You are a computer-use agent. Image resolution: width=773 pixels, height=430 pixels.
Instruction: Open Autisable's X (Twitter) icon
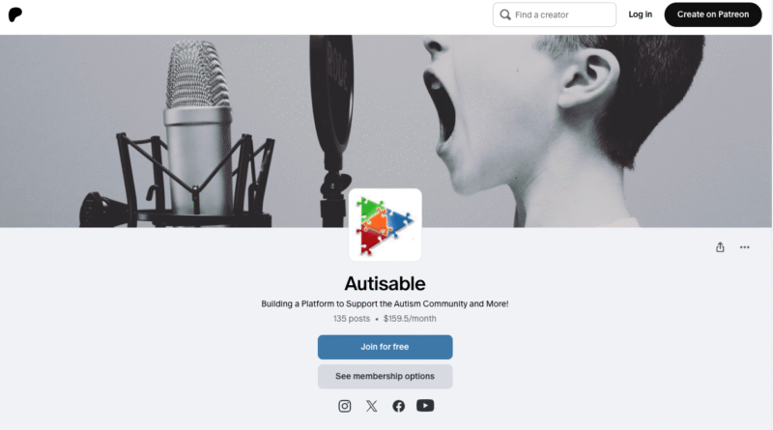372,406
